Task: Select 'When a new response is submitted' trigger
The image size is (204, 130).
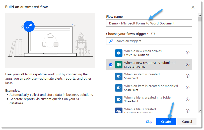Action: click(149, 65)
